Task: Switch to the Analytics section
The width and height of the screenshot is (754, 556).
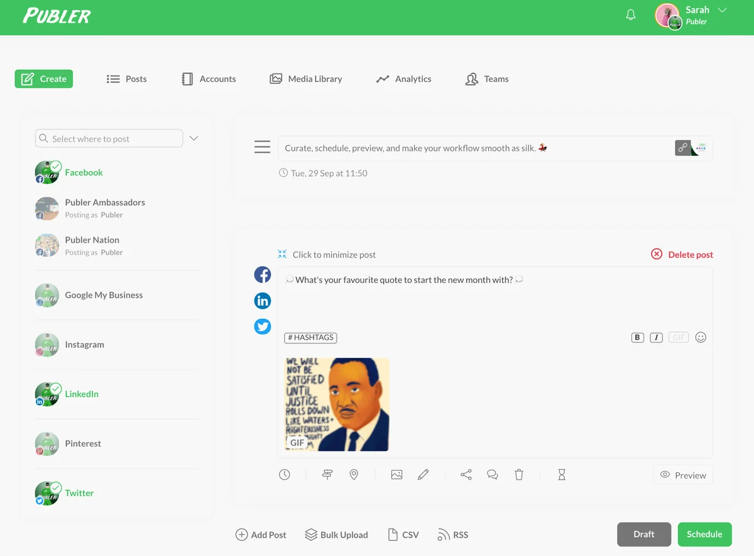Action: pos(403,79)
